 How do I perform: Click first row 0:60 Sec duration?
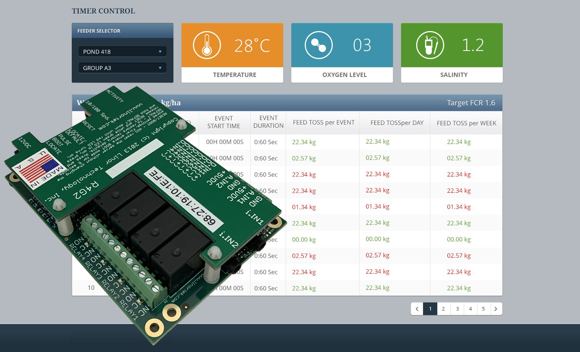click(x=266, y=142)
